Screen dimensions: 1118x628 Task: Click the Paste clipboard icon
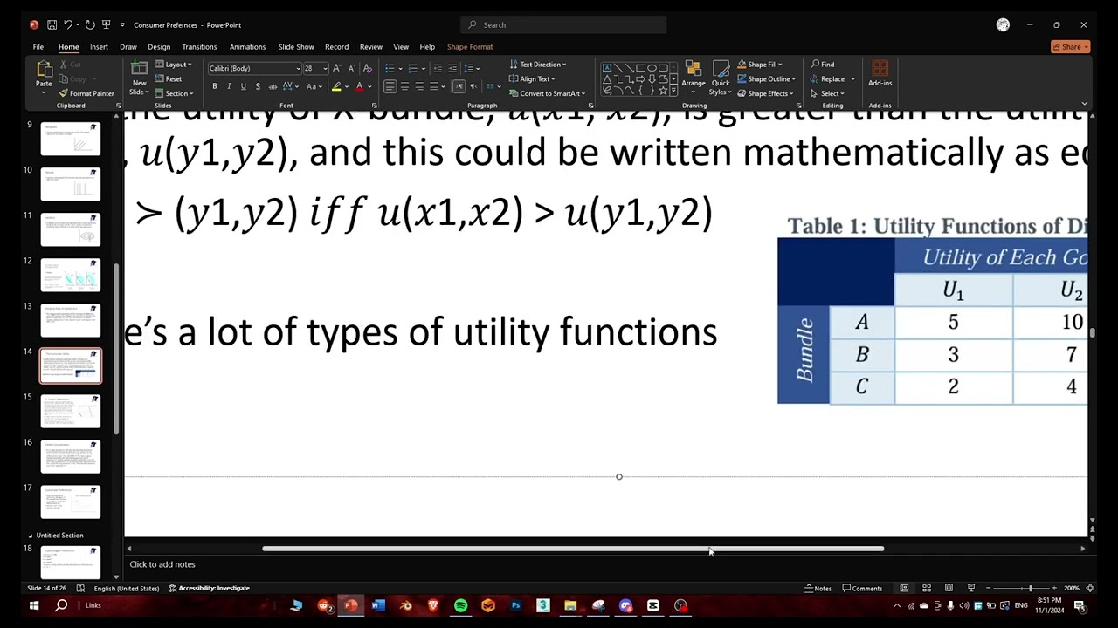(x=43, y=69)
